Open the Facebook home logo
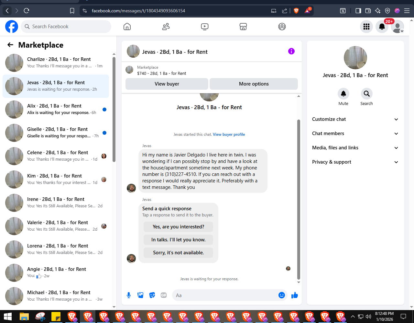This screenshot has width=414, height=323. [12, 27]
